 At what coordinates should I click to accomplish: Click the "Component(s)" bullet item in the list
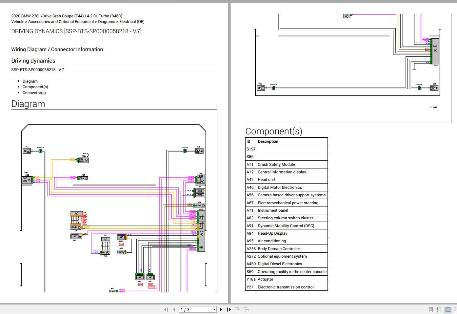click(x=35, y=87)
